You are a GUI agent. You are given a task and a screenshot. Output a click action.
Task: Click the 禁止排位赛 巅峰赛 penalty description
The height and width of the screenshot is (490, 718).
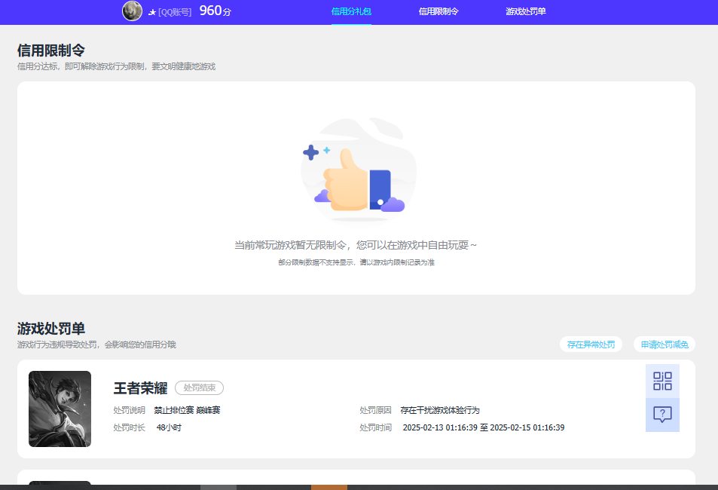(x=188, y=410)
